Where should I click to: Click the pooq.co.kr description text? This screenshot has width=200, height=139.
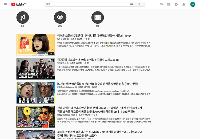click(x=104, y=93)
